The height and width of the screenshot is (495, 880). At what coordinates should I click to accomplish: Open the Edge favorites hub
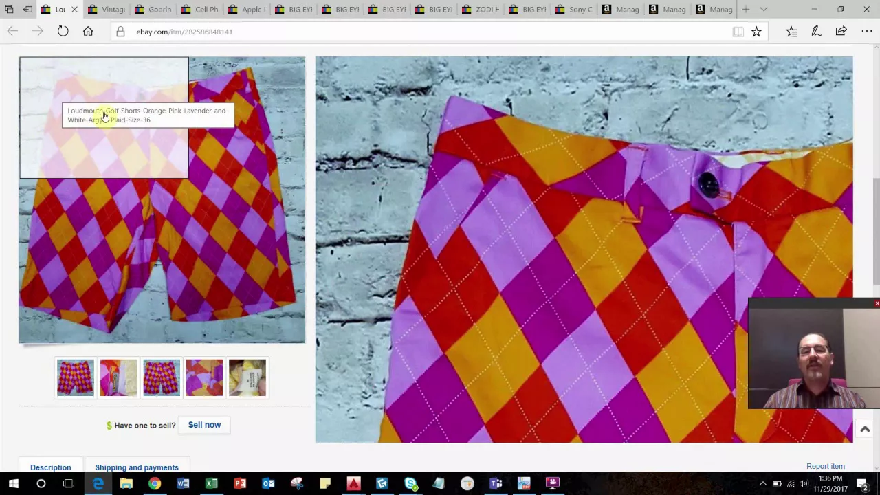coord(791,31)
